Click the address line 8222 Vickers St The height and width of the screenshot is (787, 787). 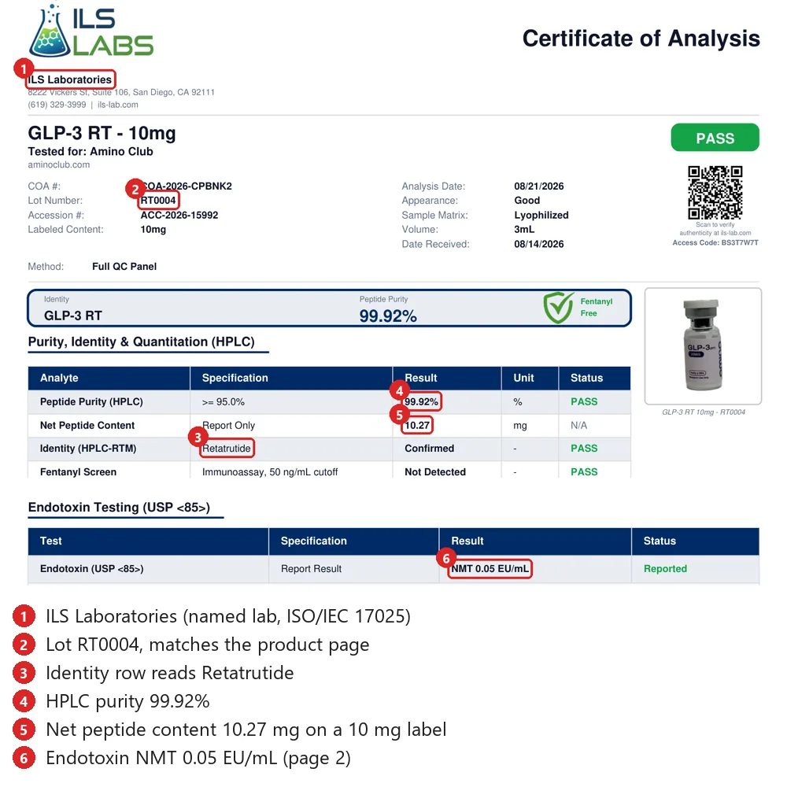121,92
